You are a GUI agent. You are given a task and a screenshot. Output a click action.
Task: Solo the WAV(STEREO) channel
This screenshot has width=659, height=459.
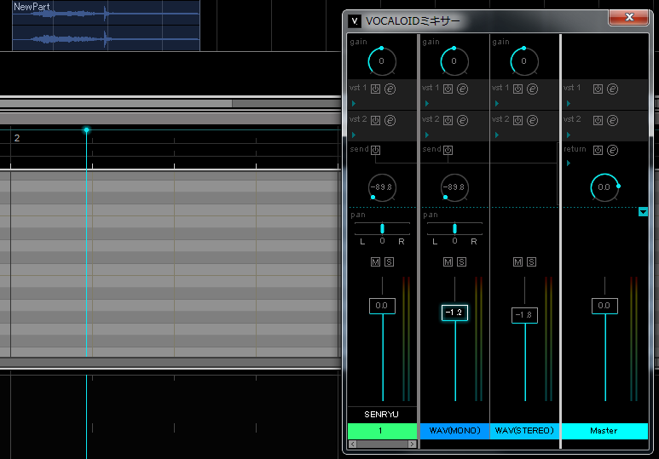pyautogui.click(x=531, y=262)
